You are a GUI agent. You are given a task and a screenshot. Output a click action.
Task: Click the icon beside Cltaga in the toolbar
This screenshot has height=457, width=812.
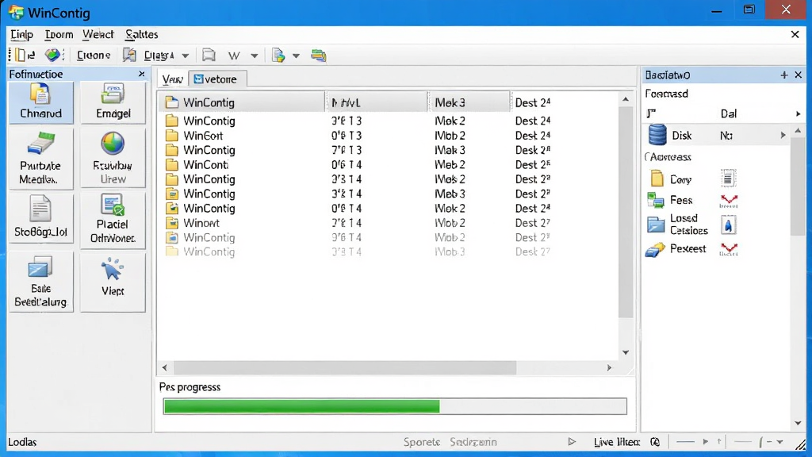(129, 55)
